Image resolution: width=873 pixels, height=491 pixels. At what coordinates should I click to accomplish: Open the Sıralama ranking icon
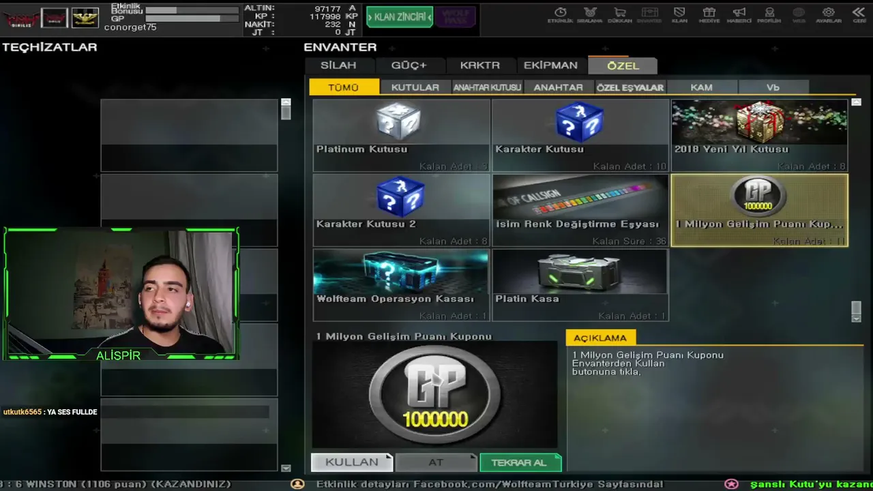tap(590, 15)
